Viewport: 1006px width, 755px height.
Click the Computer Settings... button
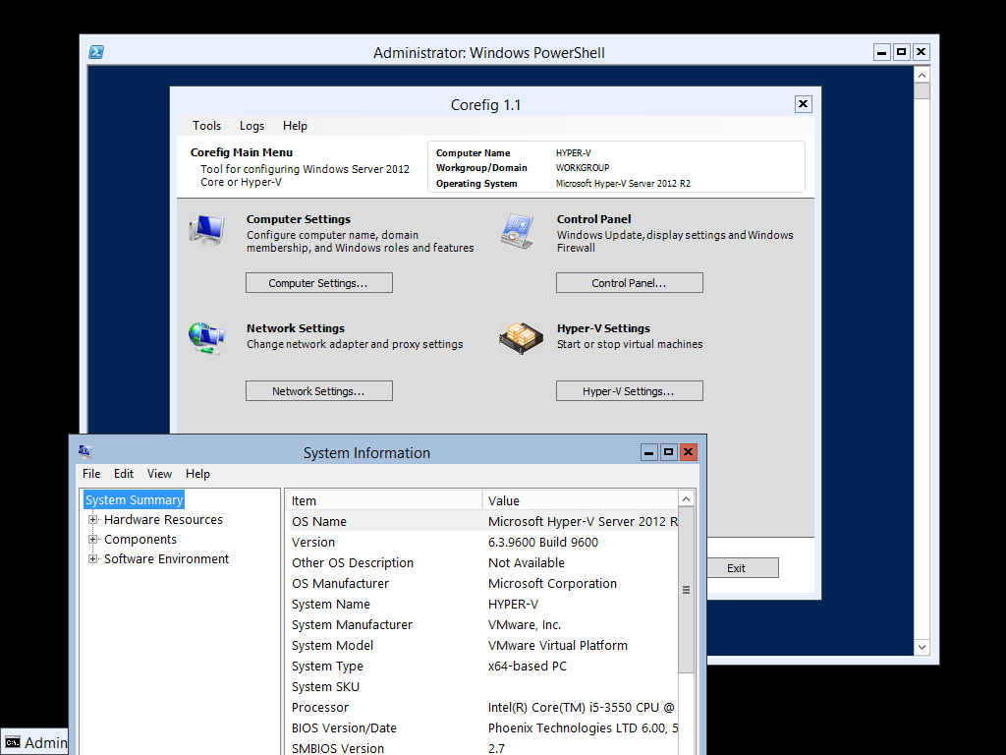(x=319, y=282)
